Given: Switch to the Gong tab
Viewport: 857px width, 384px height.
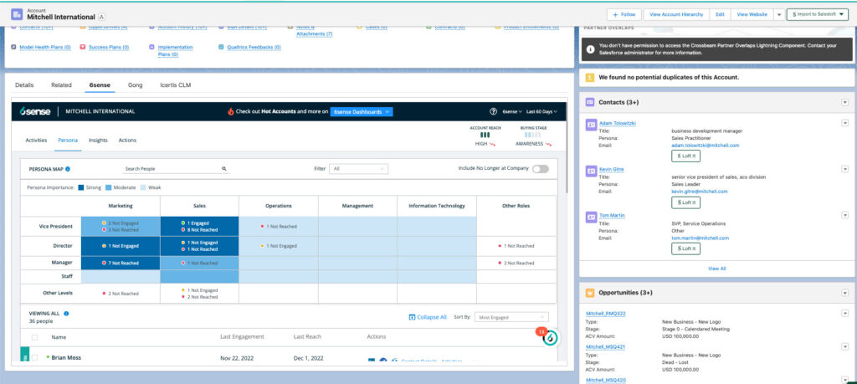Looking at the screenshot, I should [135, 85].
